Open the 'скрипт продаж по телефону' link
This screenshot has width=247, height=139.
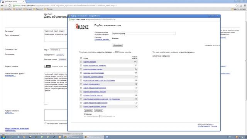(x=95, y=65)
